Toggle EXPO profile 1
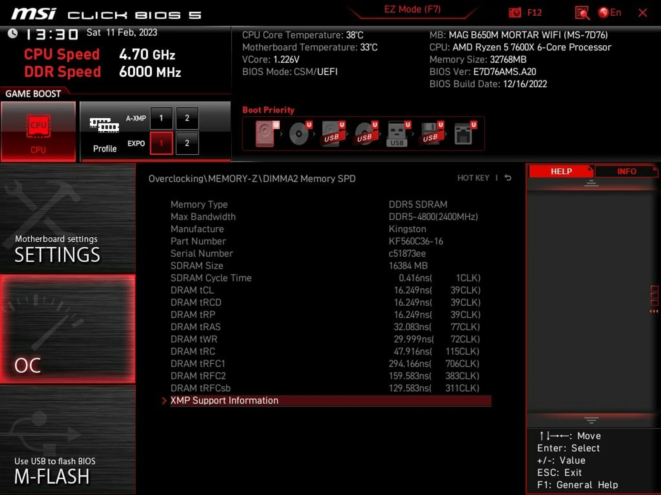 tap(161, 143)
